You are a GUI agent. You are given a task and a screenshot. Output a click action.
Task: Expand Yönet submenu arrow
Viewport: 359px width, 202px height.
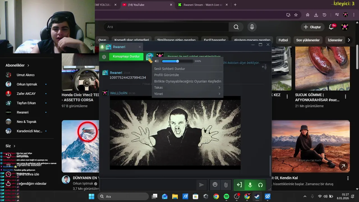coord(219,94)
